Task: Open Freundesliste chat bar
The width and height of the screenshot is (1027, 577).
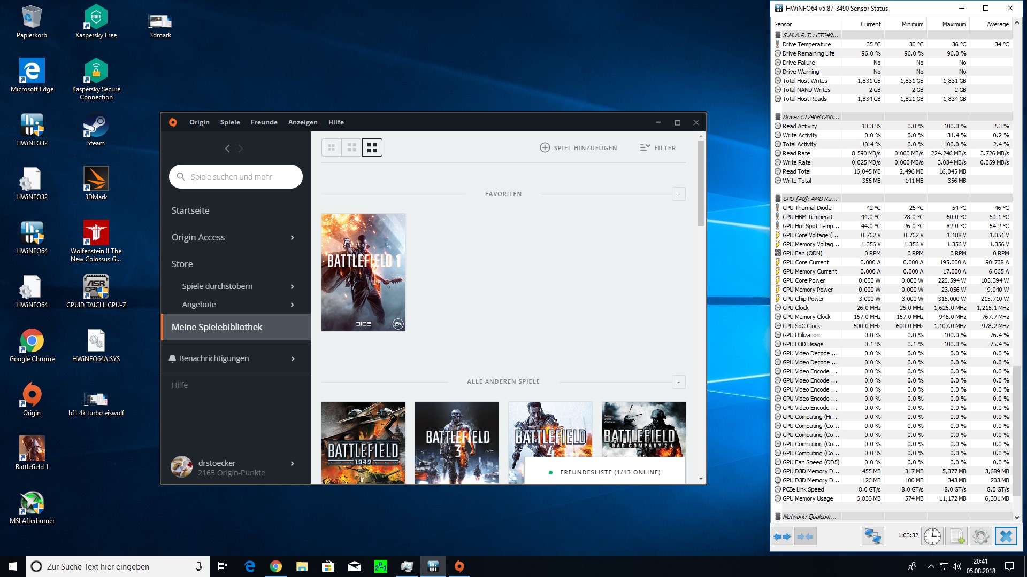Action: (605, 472)
